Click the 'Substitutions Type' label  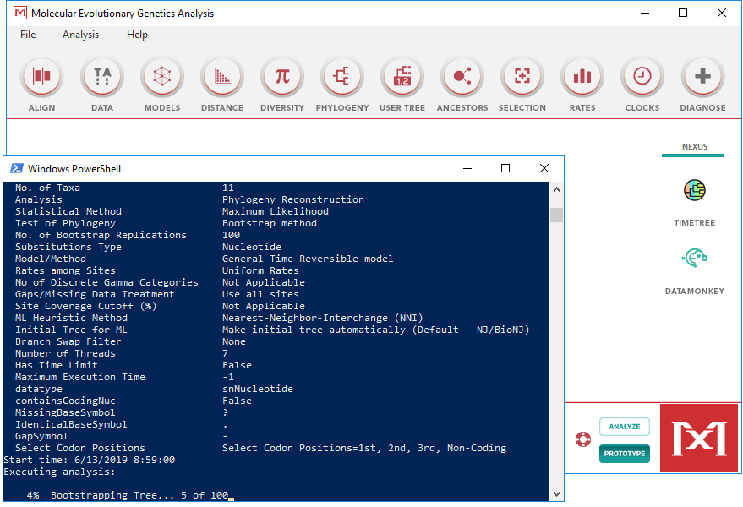[x=68, y=247]
